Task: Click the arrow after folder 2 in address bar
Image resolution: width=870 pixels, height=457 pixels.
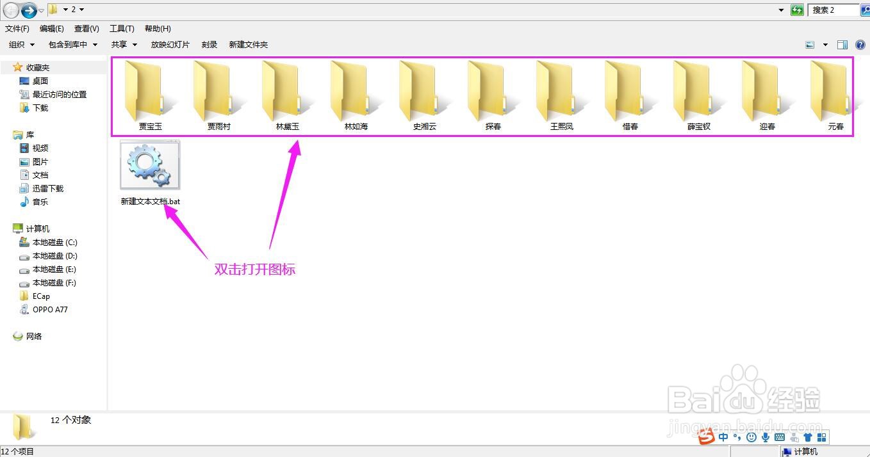Action: coord(82,10)
